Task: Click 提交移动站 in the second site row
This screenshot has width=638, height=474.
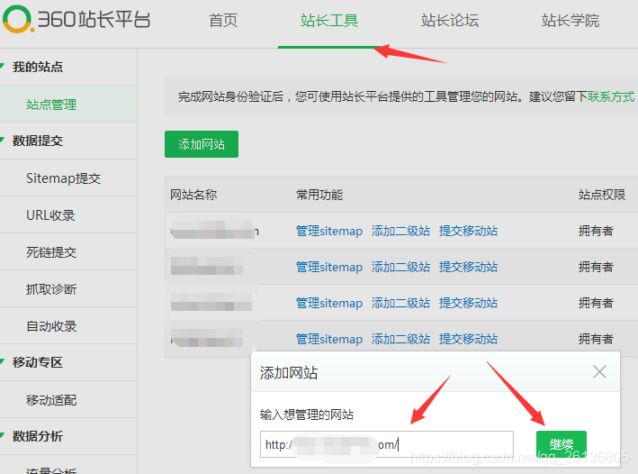Action: pos(468,267)
